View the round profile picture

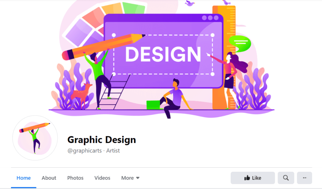(35, 138)
